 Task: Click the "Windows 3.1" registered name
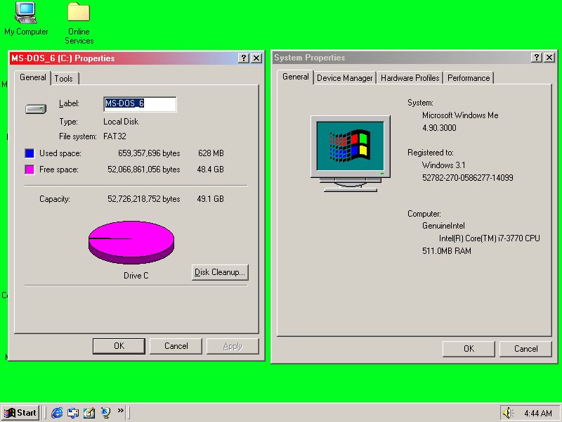pos(444,165)
